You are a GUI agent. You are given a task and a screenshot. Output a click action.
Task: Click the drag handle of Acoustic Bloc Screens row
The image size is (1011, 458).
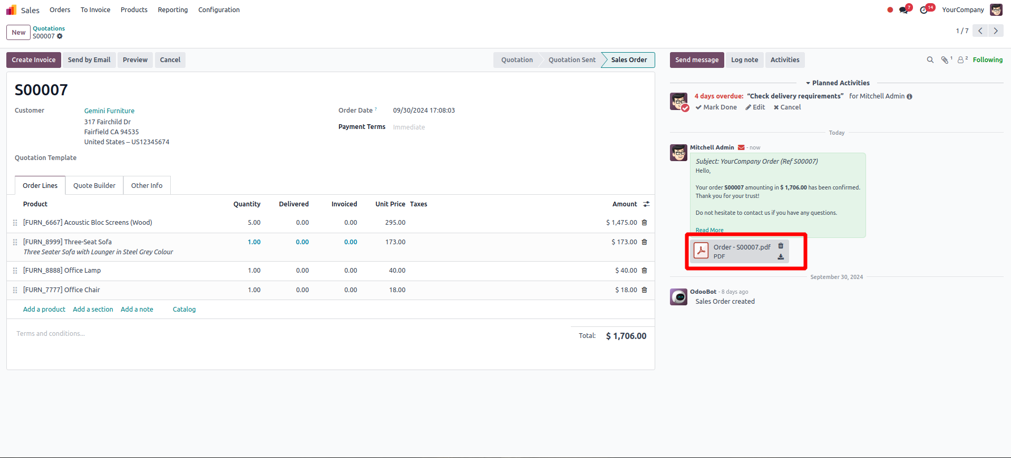(x=15, y=223)
